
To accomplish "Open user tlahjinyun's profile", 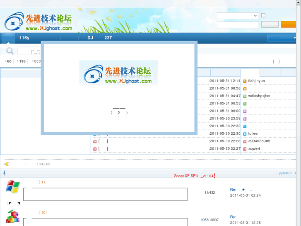I will (256, 81).
